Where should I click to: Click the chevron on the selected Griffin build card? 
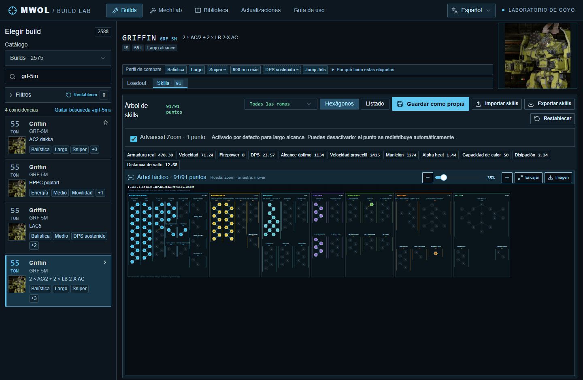click(105, 262)
